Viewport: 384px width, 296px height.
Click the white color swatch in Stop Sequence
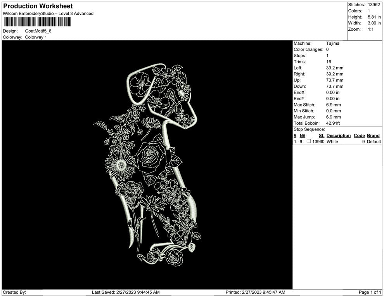pos(309,142)
